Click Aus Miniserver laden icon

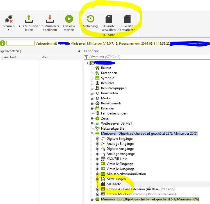(x=29, y=19)
